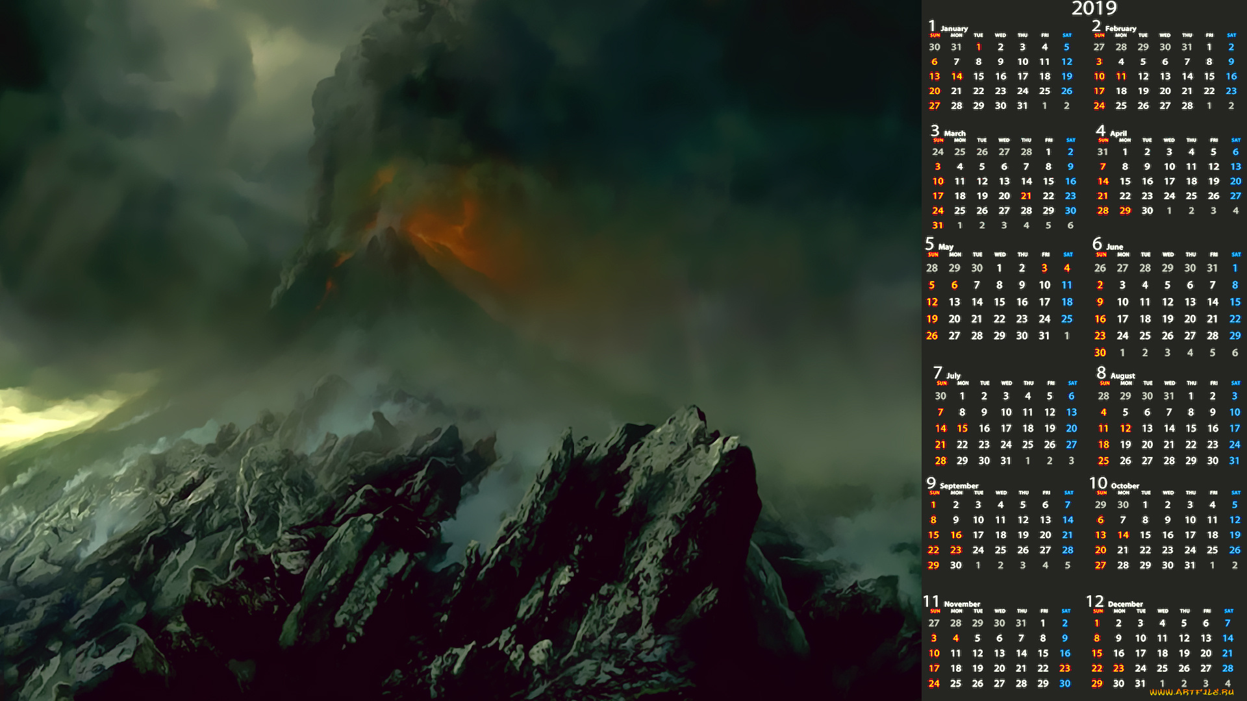1247x701 pixels.
Task: Click February 14 in the calendar
Action: 1187,77
